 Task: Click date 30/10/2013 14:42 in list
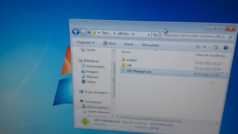206,75
